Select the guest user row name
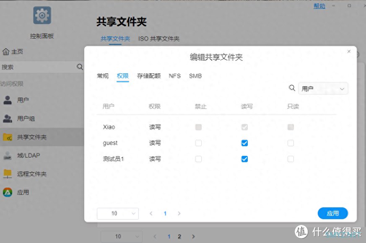This screenshot has height=243, width=366. point(110,143)
